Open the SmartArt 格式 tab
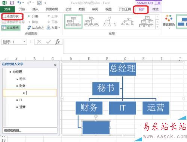Screen dimensions: 187x142 point(155,9)
